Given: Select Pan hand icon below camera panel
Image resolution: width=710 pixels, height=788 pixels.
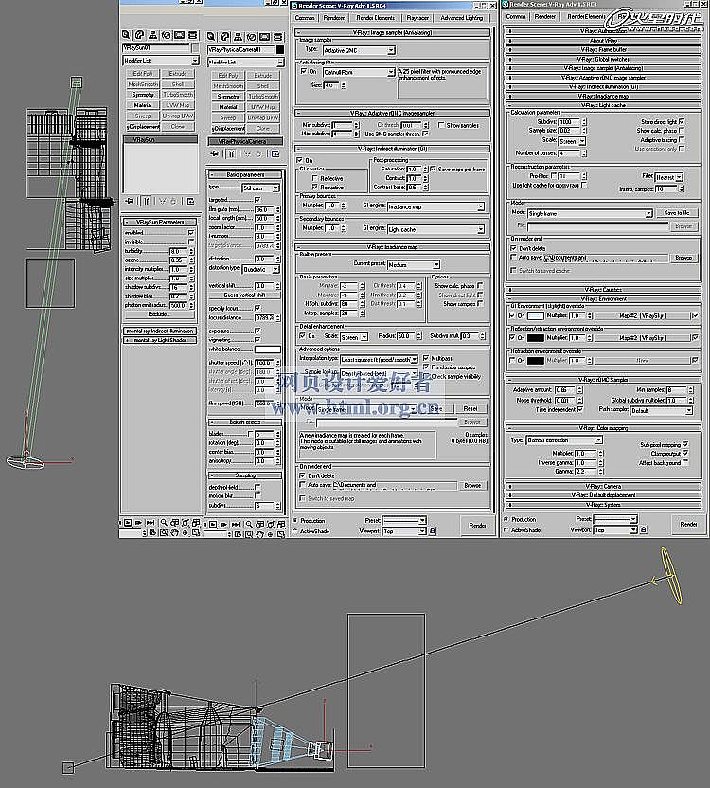Looking at the screenshot, I should (259, 534).
